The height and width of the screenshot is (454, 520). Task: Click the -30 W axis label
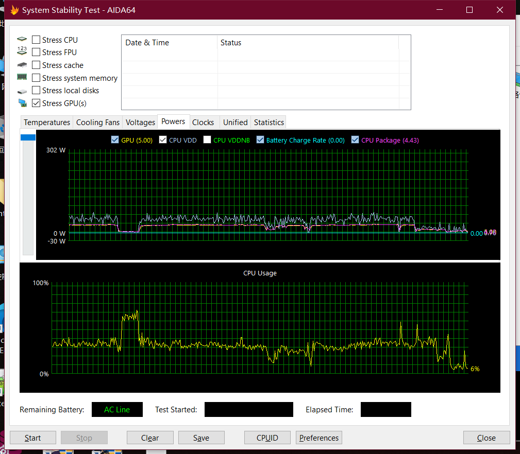[56, 241]
